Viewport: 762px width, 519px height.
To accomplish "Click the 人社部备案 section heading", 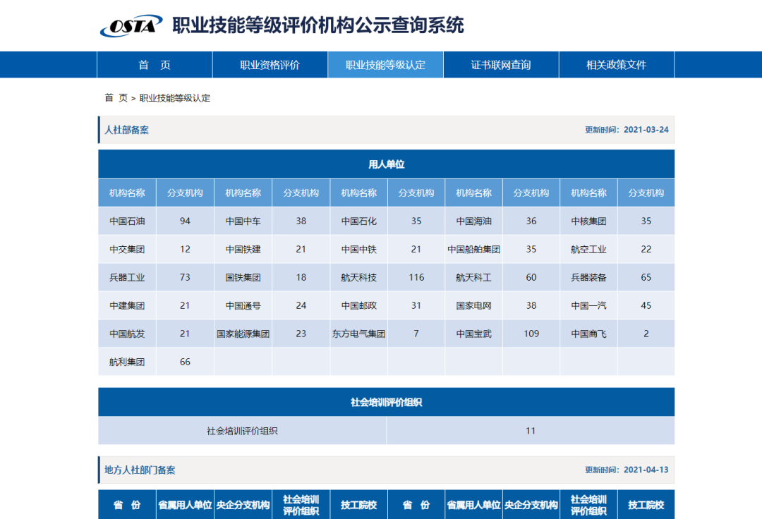I will [x=127, y=130].
